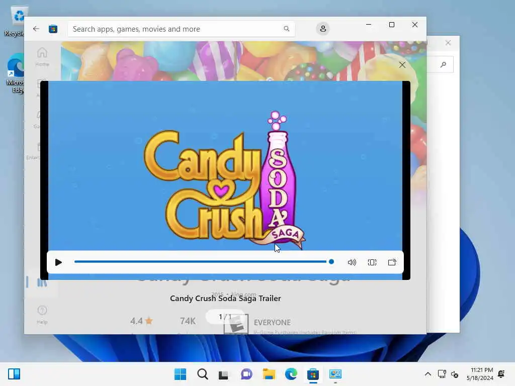The width and height of the screenshot is (515, 386).
Task: Open the Windows Start menu
Action: (180, 374)
